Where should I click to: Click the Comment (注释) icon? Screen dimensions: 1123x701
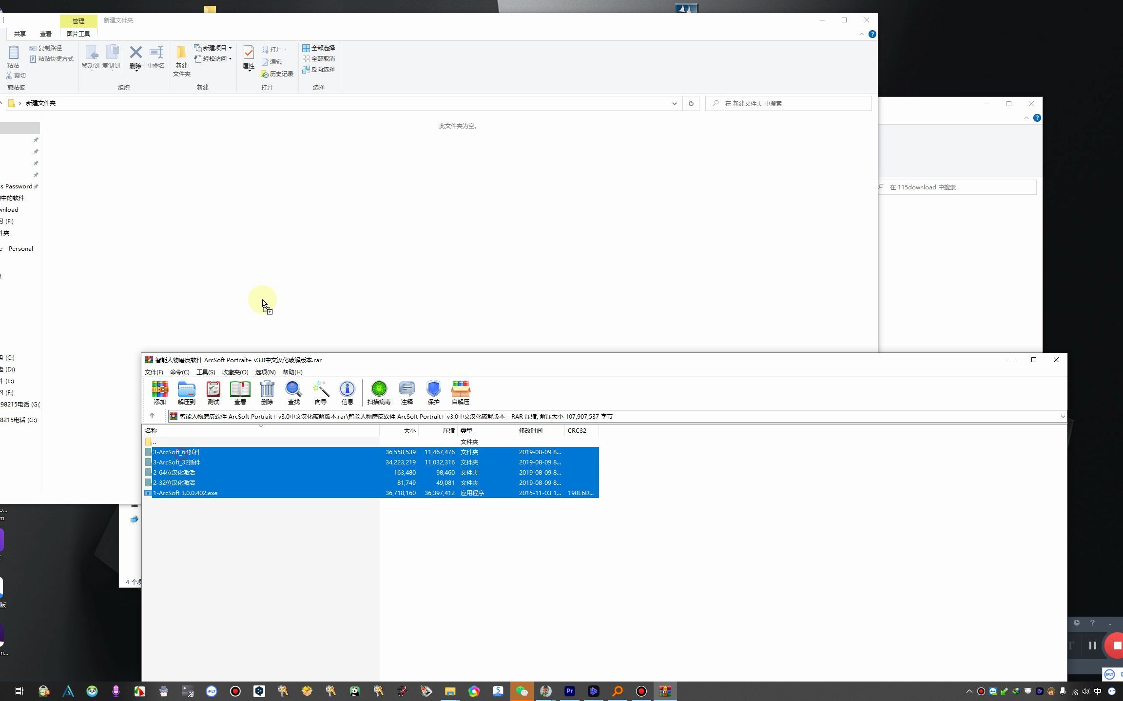tap(407, 392)
